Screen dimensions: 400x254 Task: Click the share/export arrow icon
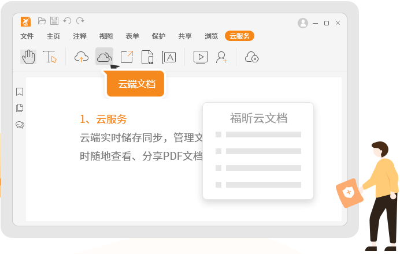[127, 57]
